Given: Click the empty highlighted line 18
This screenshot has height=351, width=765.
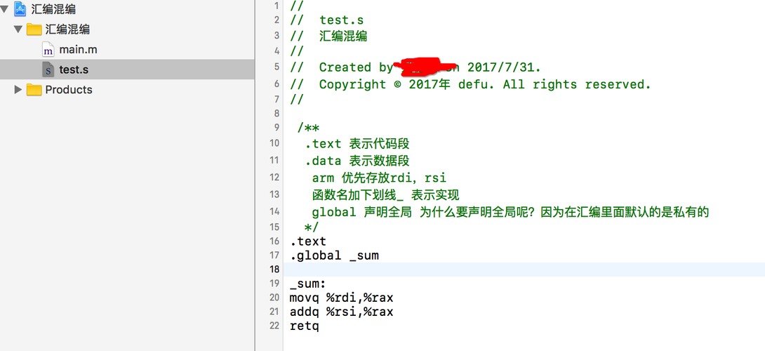Looking at the screenshot, I should [x=524, y=270].
